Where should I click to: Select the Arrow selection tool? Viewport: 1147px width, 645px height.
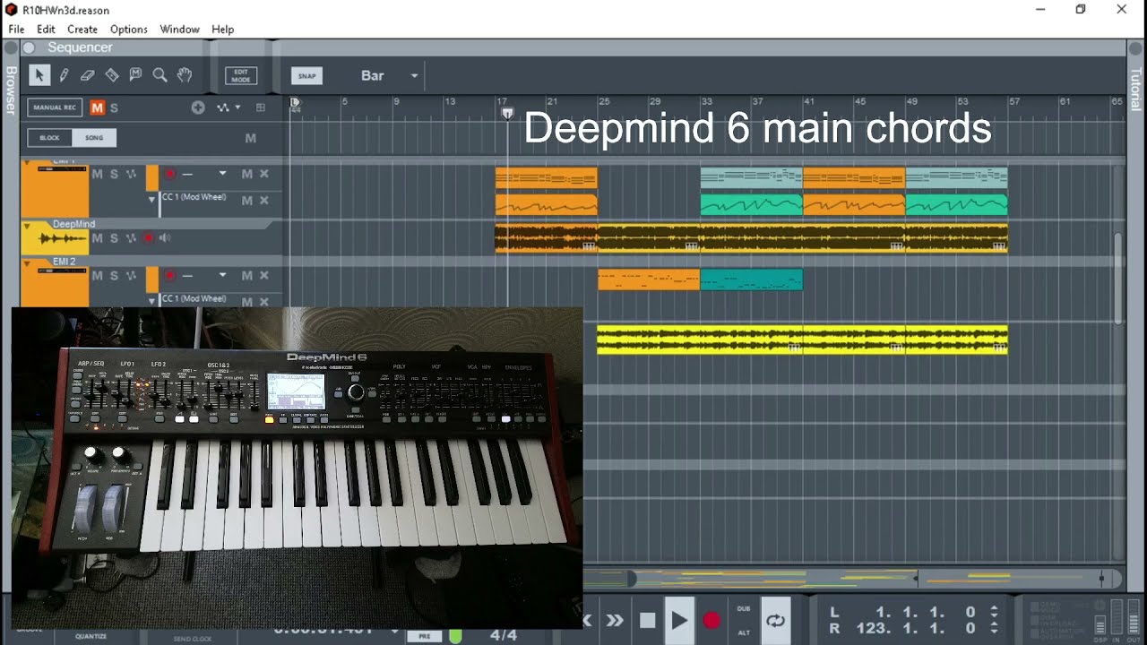pos(39,75)
